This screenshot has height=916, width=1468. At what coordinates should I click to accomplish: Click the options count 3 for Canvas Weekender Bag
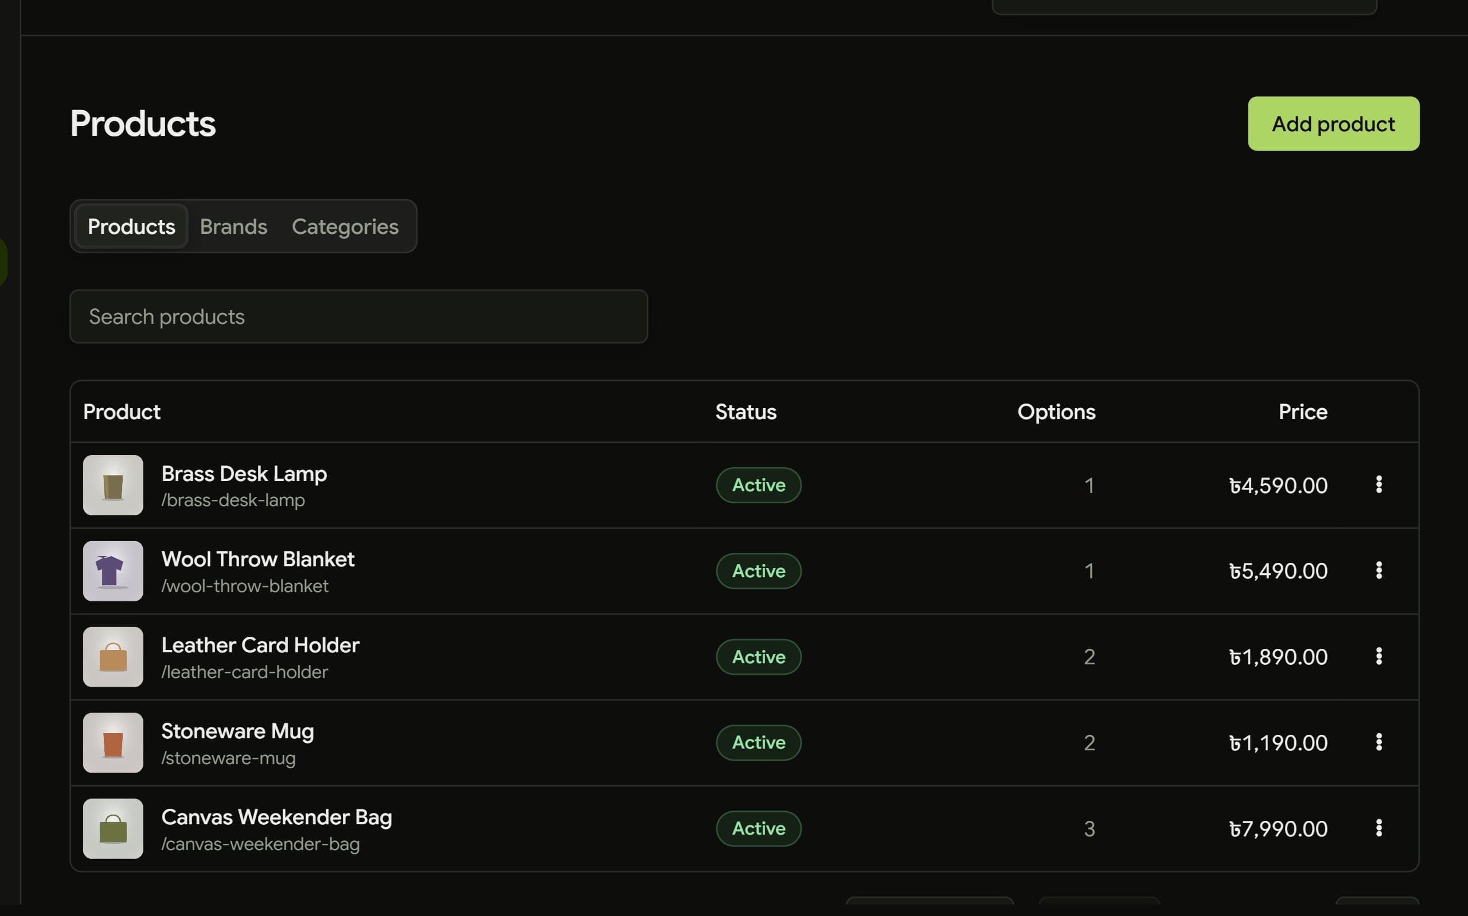1090,829
